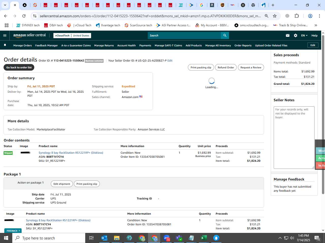Open Manage SAFE-T Claims menu item
325x243 pixels.
click(168, 46)
